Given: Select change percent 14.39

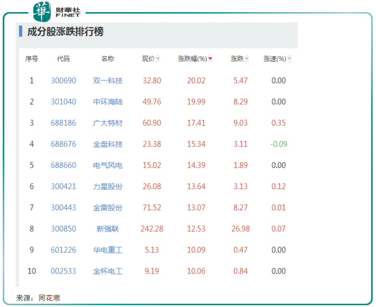Looking at the screenshot, I should [196, 165].
